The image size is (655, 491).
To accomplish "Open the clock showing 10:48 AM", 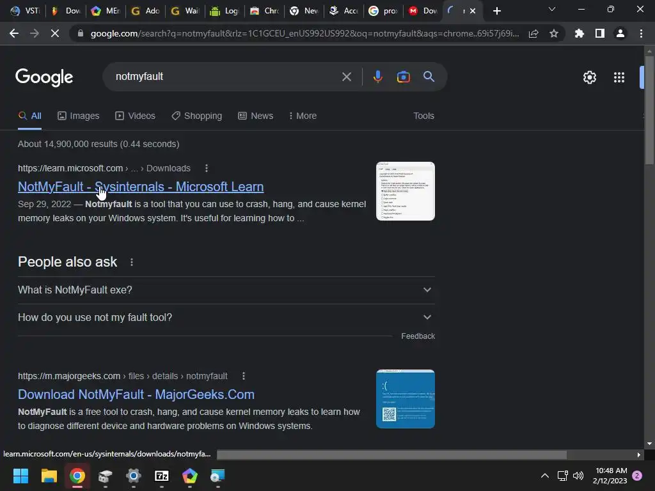I will [x=610, y=476].
